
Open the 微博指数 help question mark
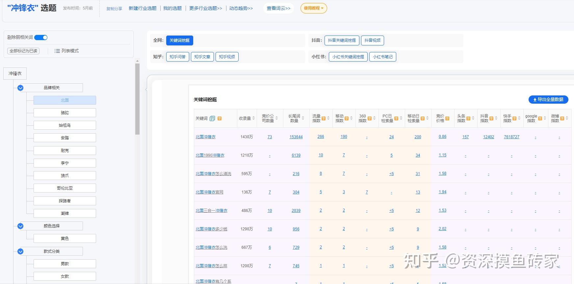click(562, 118)
